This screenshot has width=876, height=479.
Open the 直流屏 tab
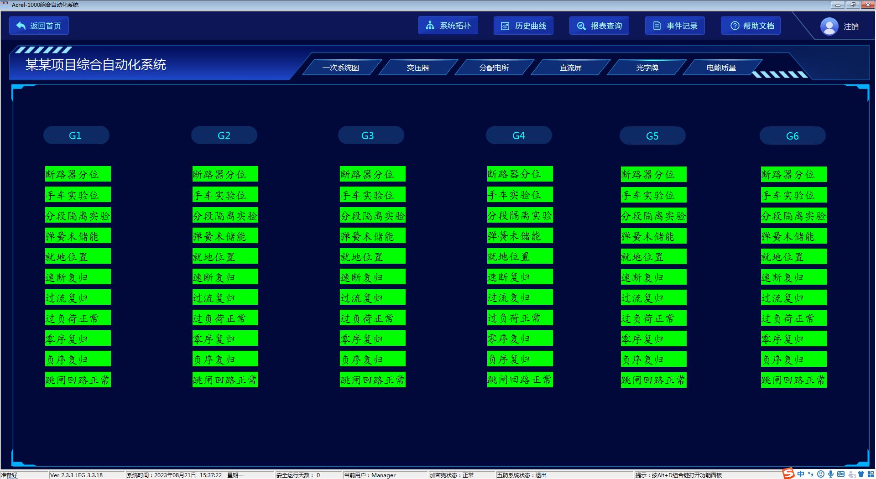570,68
